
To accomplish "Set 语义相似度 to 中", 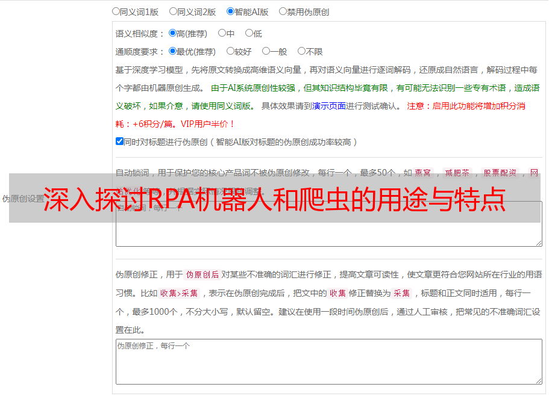I will click(222, 34).
